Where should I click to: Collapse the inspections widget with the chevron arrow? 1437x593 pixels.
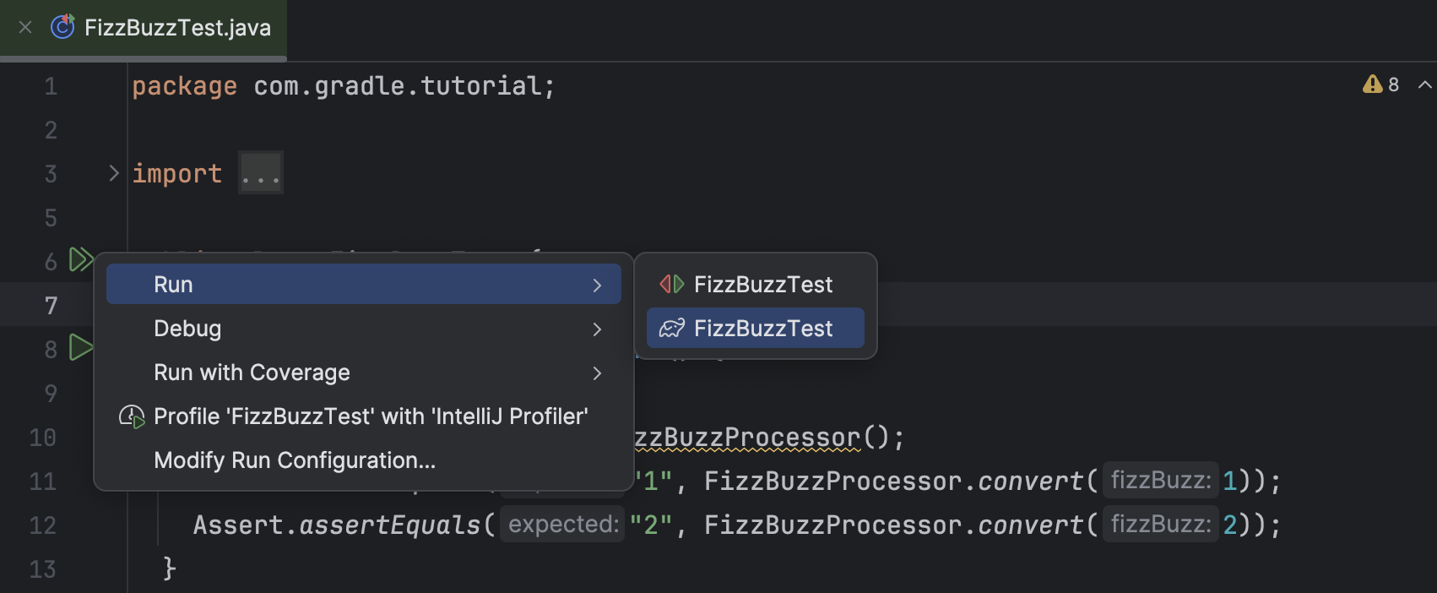(x=1423, y=84)
